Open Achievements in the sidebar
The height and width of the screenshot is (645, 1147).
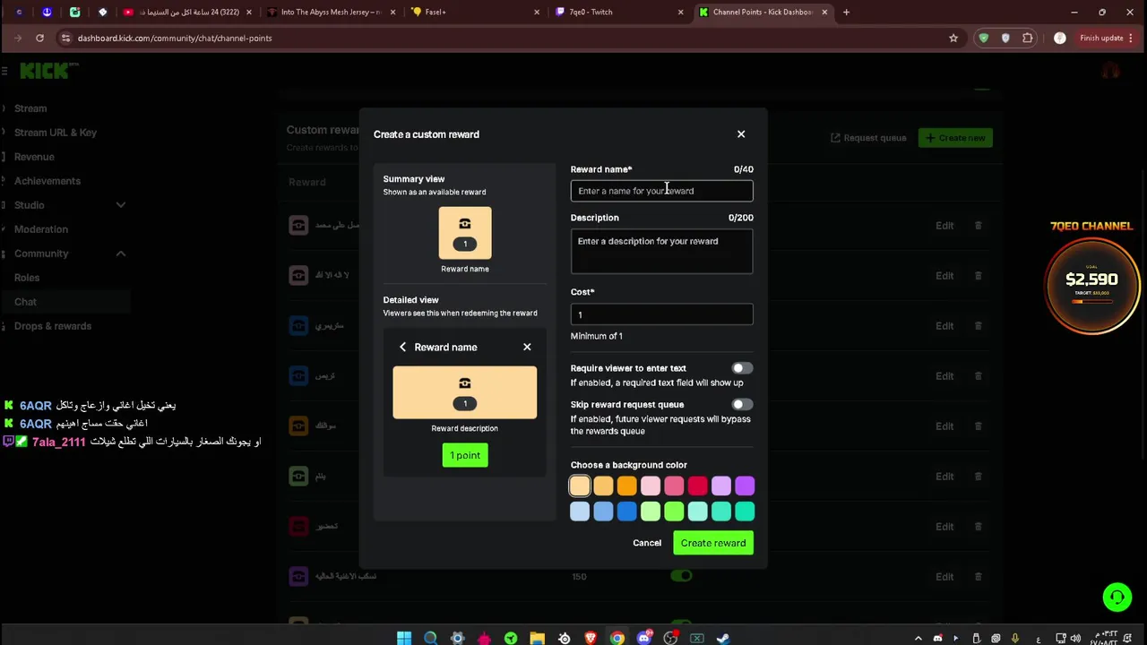pos(47,181)
